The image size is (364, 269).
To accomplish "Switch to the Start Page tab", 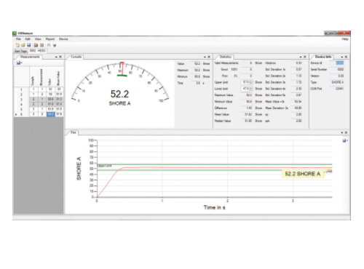I will click(20, 51).
